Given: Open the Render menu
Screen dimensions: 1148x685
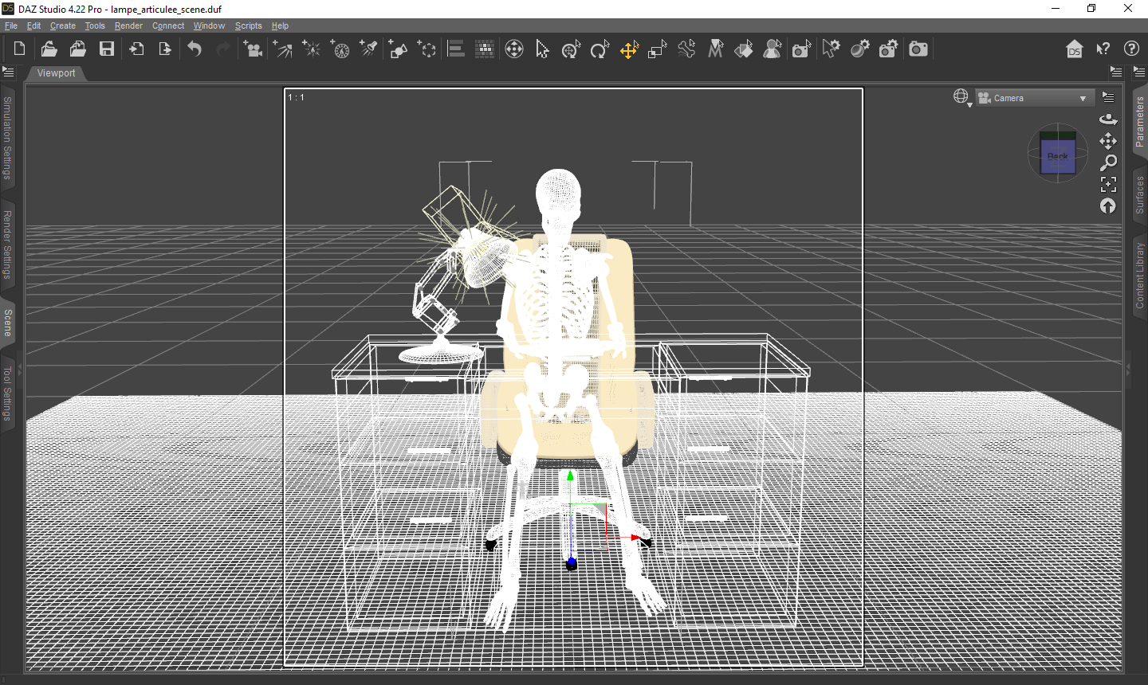Looking at the screenshot, I should click(128, 25).
